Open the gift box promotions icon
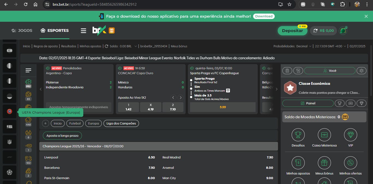The height and width of the screenshot is (184, 373). 112,30
